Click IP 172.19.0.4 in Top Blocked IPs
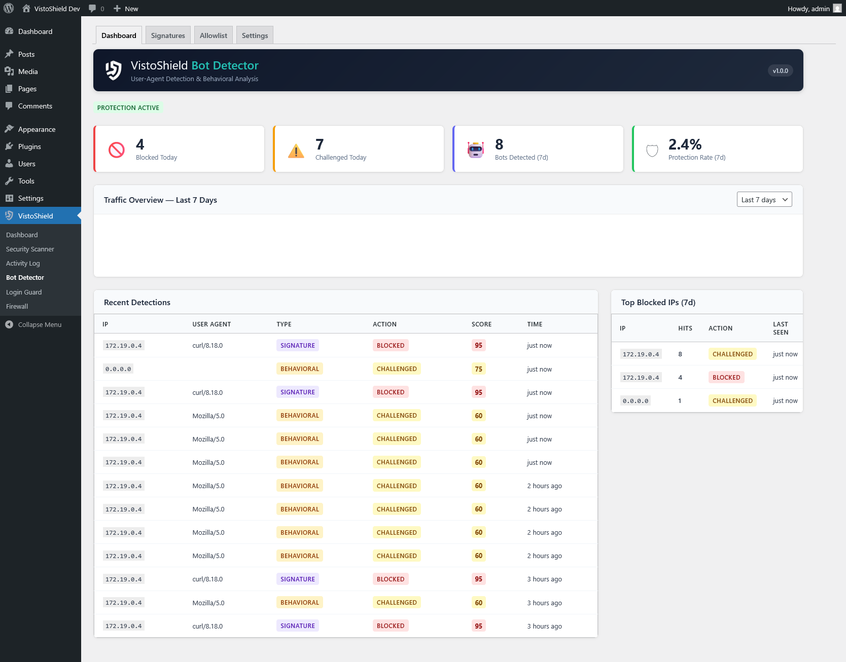This screenshot has height=662, width=846. tap(641, 354)
